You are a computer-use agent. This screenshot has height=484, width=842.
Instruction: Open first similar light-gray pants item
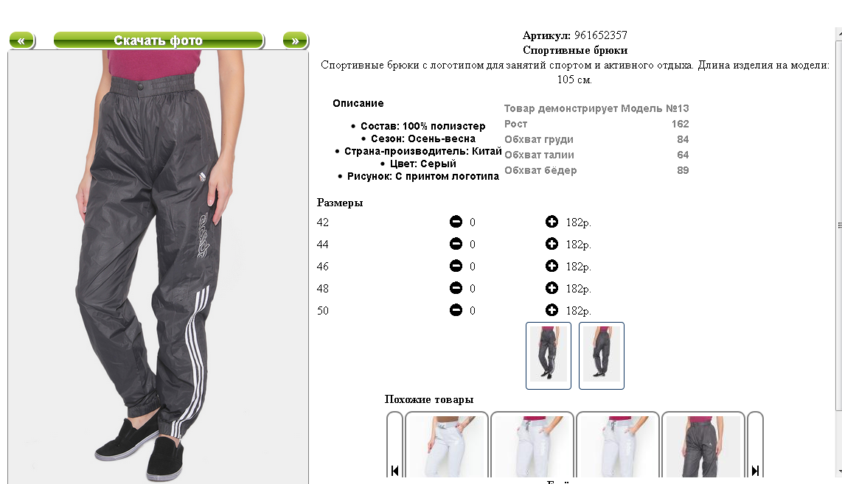click(447, 445)
